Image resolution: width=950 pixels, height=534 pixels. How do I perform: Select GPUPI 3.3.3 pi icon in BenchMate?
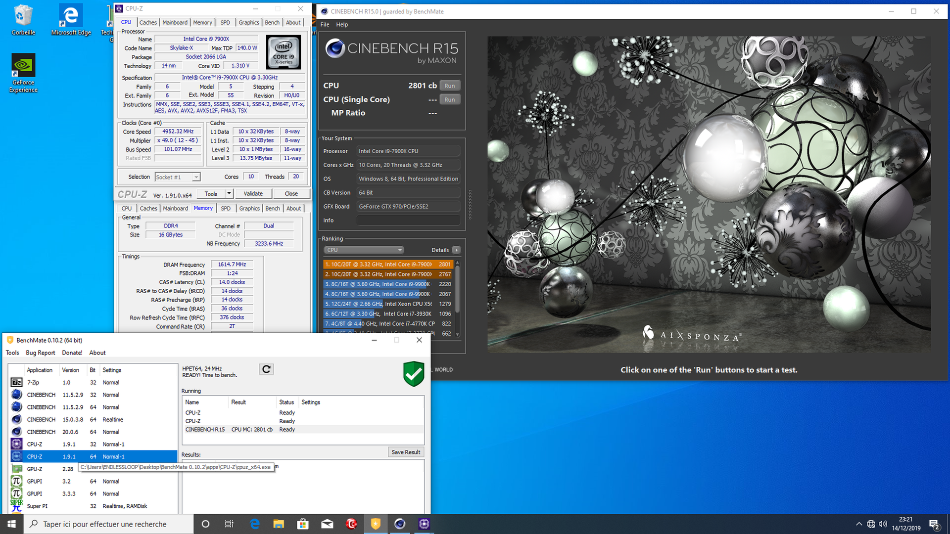click(x=16, y=493)
